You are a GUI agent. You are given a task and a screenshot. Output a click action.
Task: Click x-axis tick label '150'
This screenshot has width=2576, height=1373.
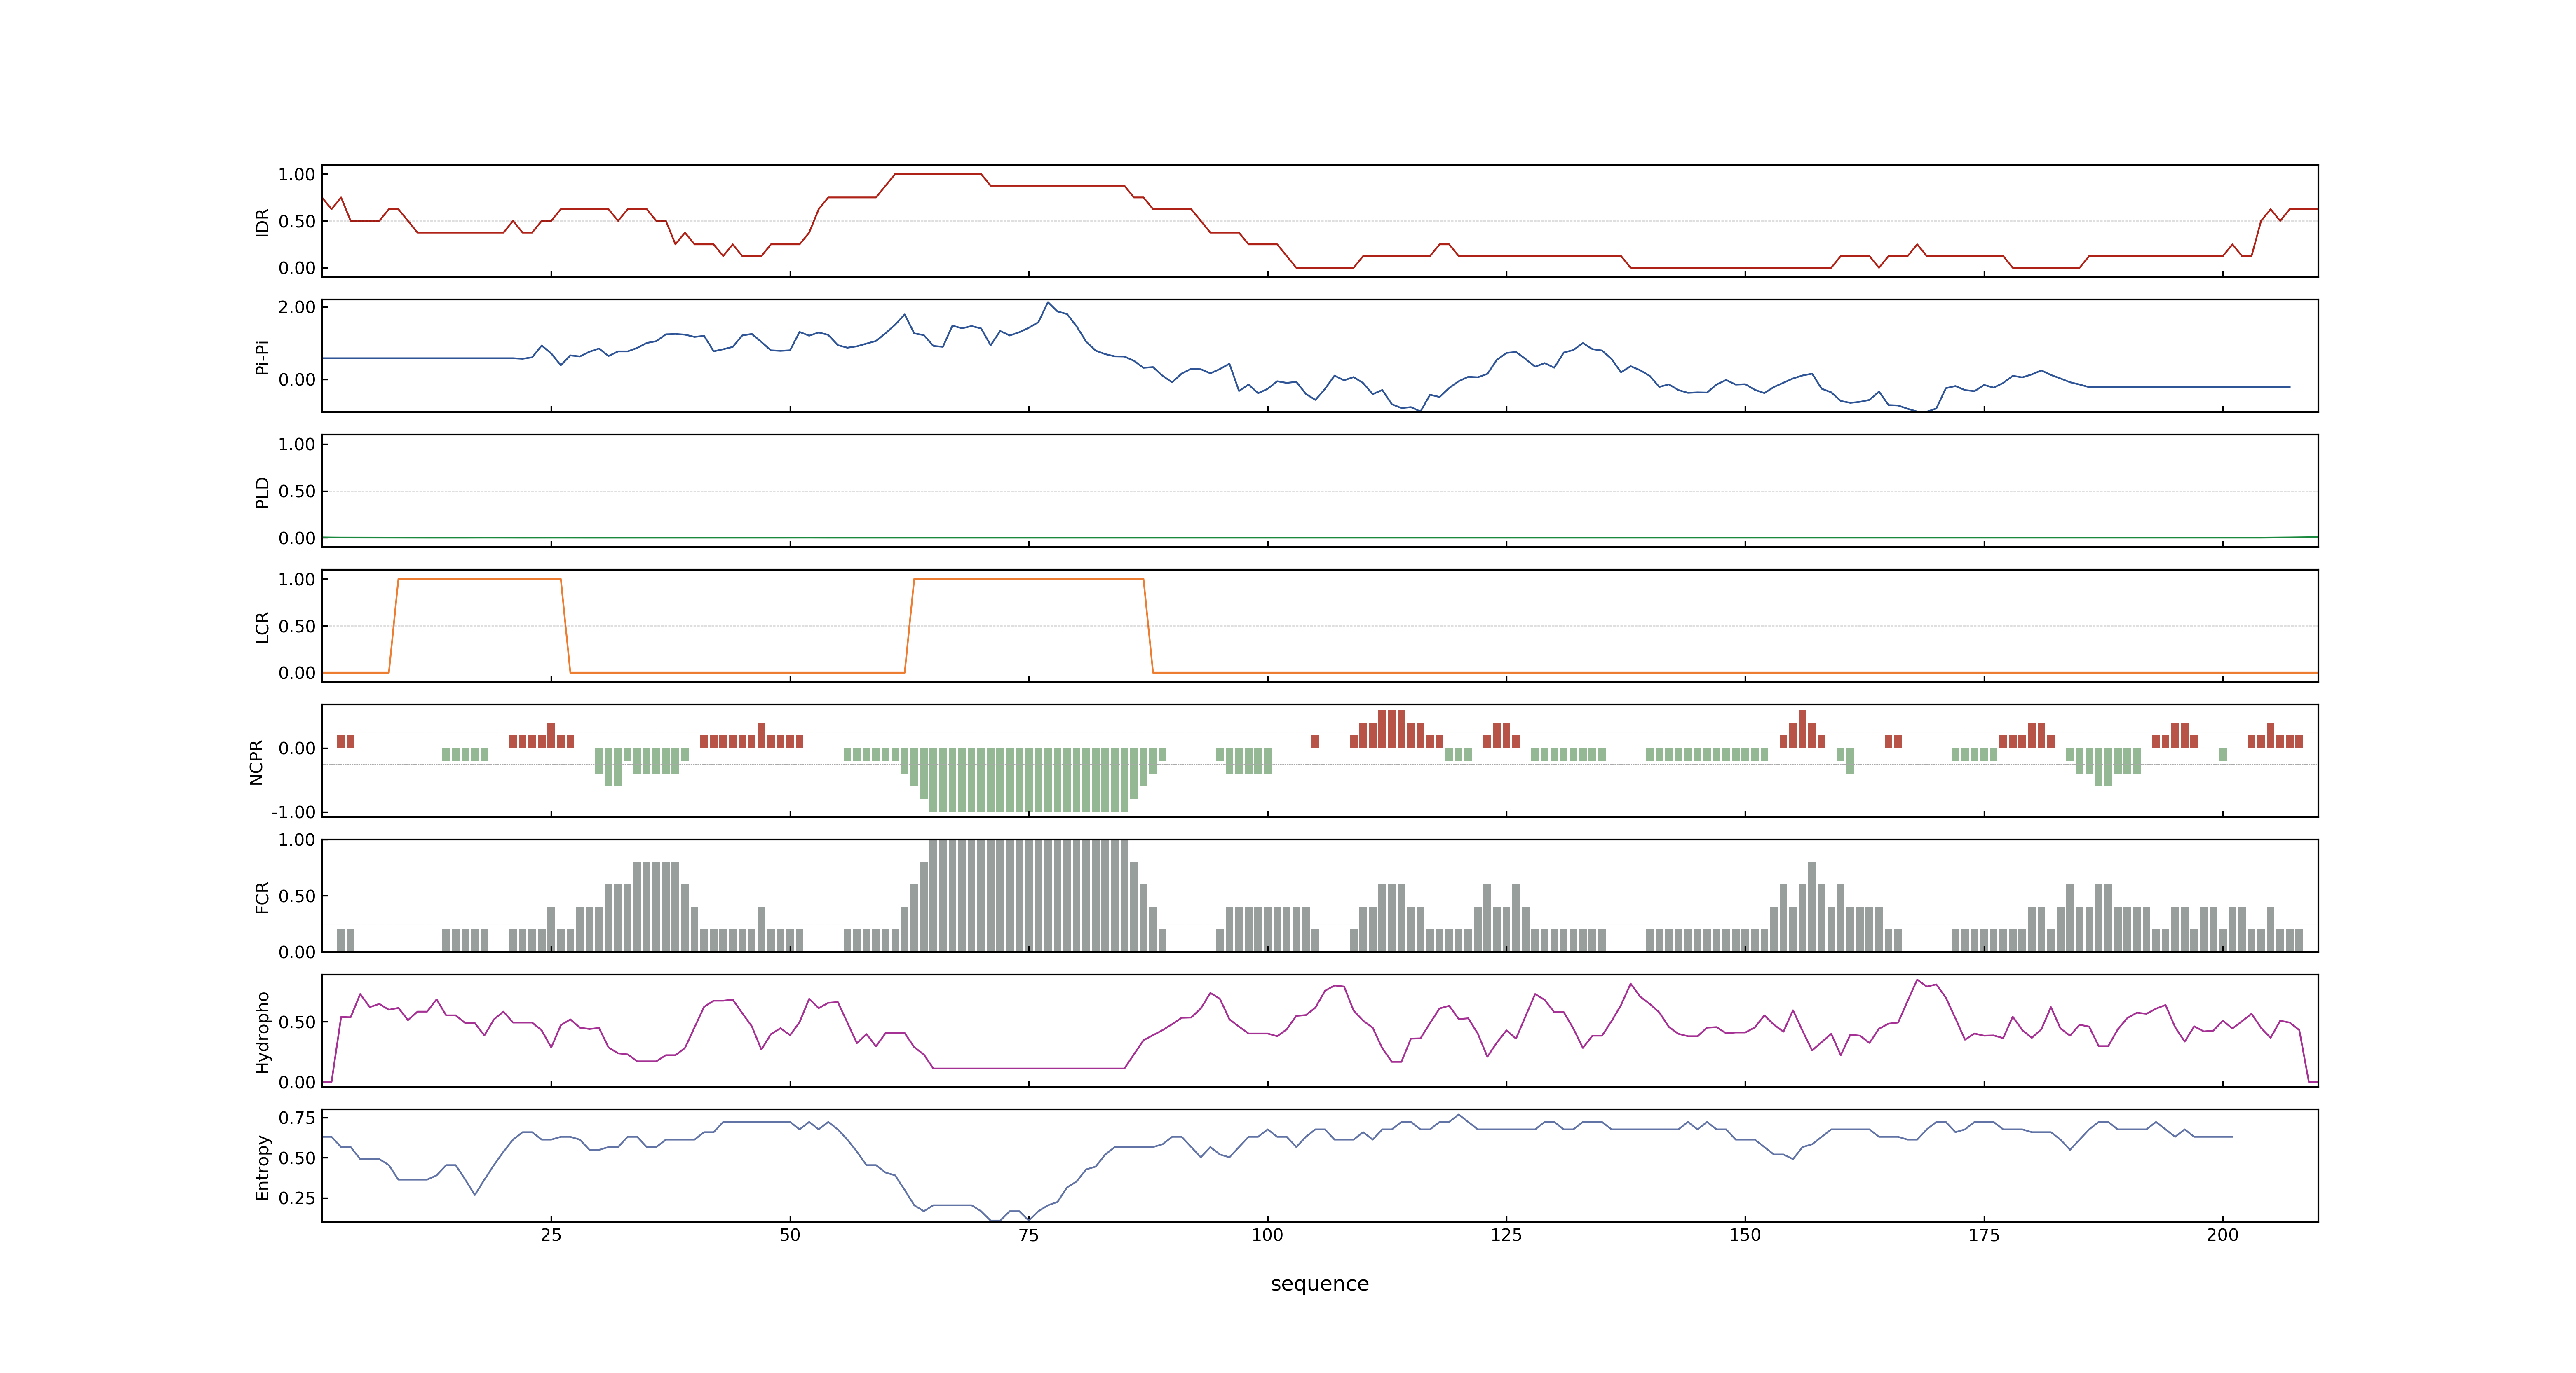1745,1235
